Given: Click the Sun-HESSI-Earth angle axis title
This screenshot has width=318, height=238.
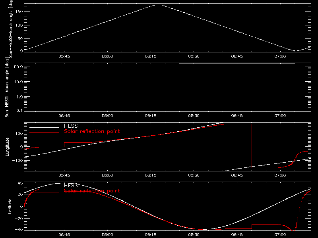Looking at the screenshot, I should [x=11, y=29].
